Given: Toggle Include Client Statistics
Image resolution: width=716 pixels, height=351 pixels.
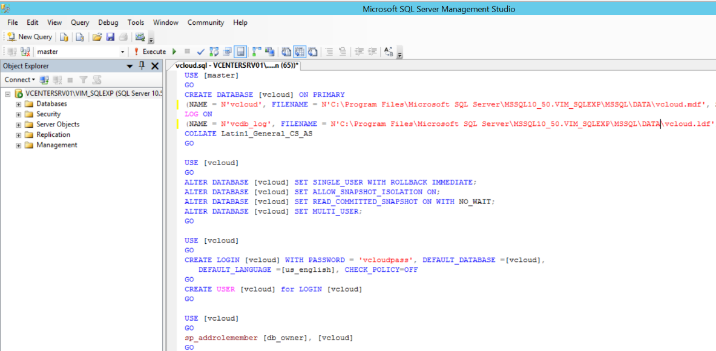Looking at the screenshot, I should click(x=269, y=51).
